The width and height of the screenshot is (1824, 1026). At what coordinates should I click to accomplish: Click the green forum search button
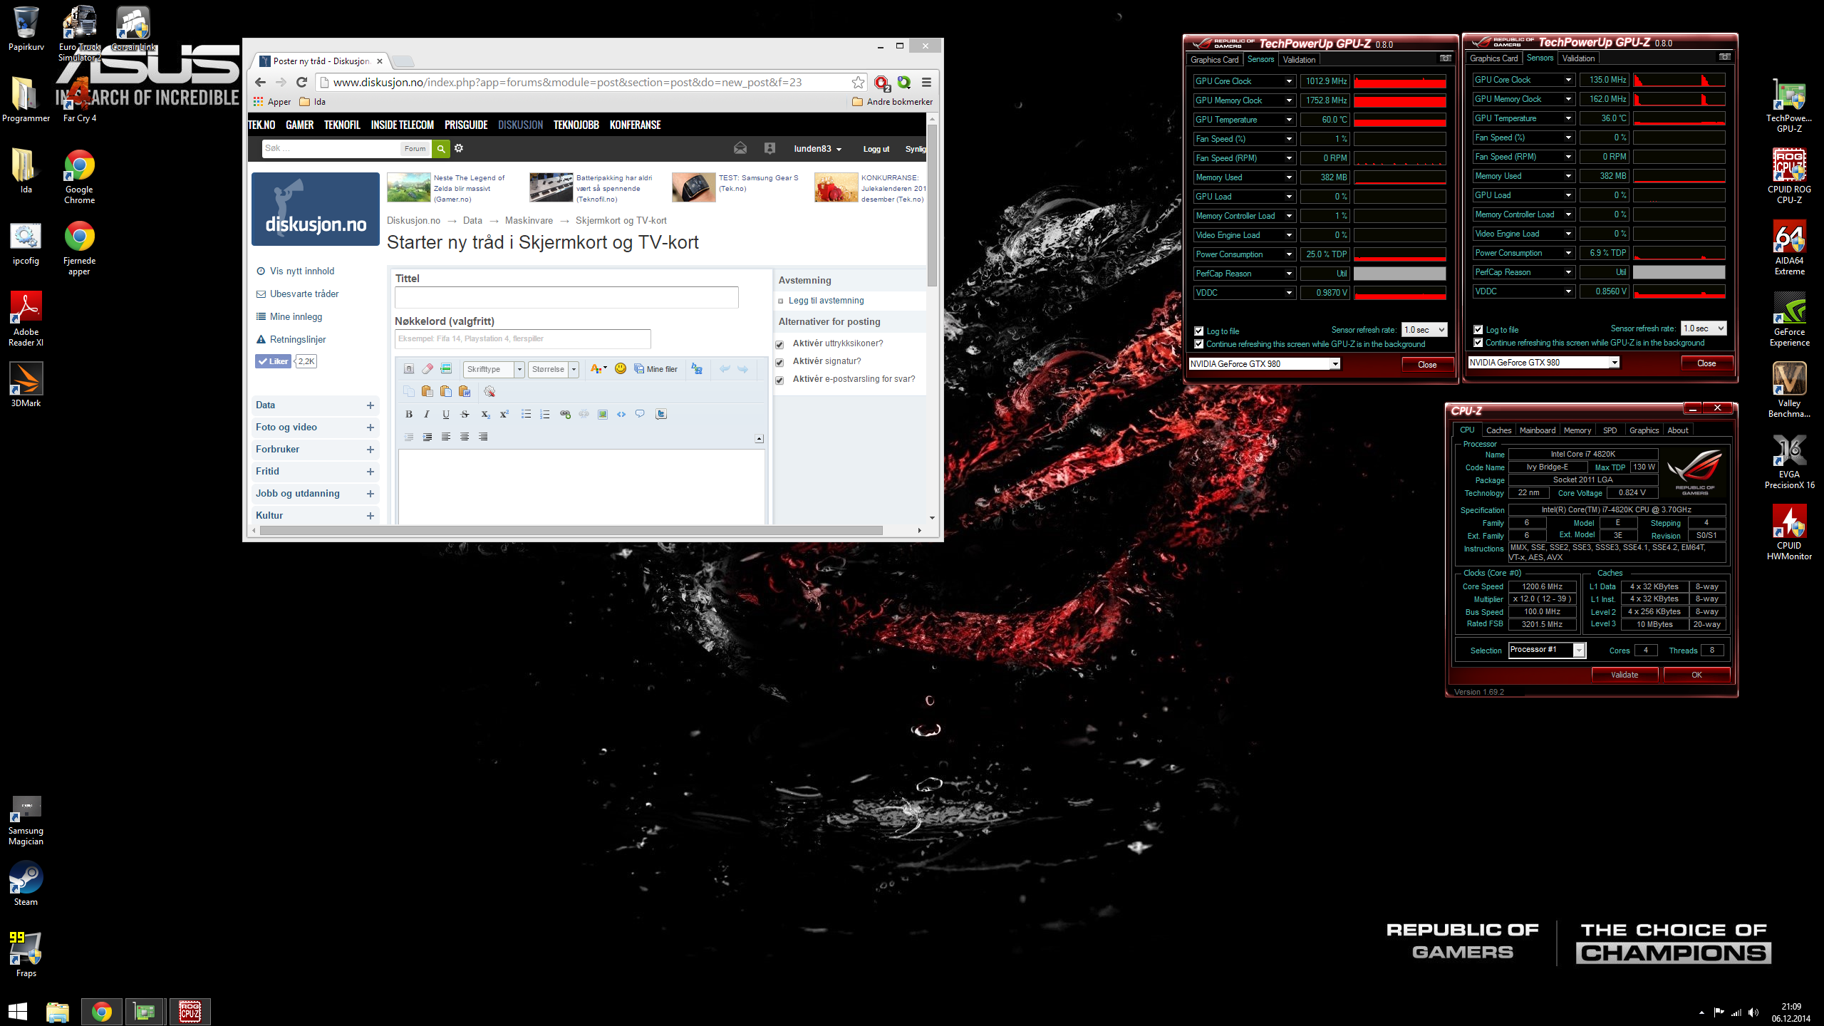(x=441, y=148)
